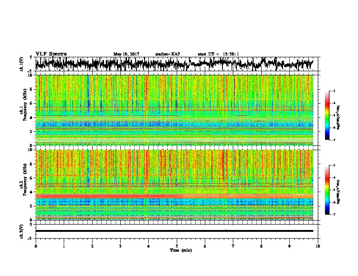Click the "8" kHz tick on ch.2 frequency axis
358x276 pixels.
click(32, 164)
